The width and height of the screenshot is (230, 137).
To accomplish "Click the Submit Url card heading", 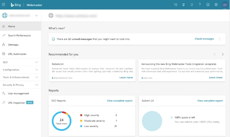I will [148, 100].
